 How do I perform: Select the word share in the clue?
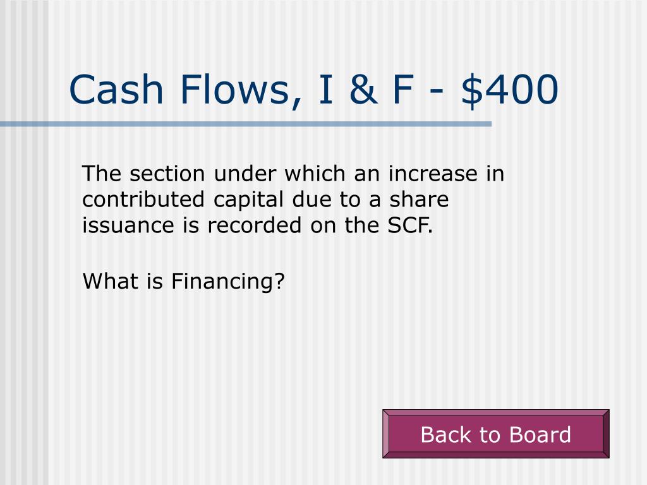coord(420,199)
